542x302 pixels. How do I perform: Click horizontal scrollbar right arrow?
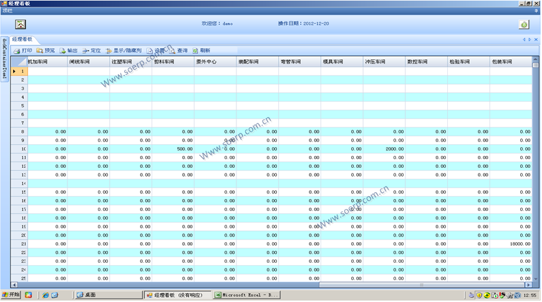click(528, 285)
